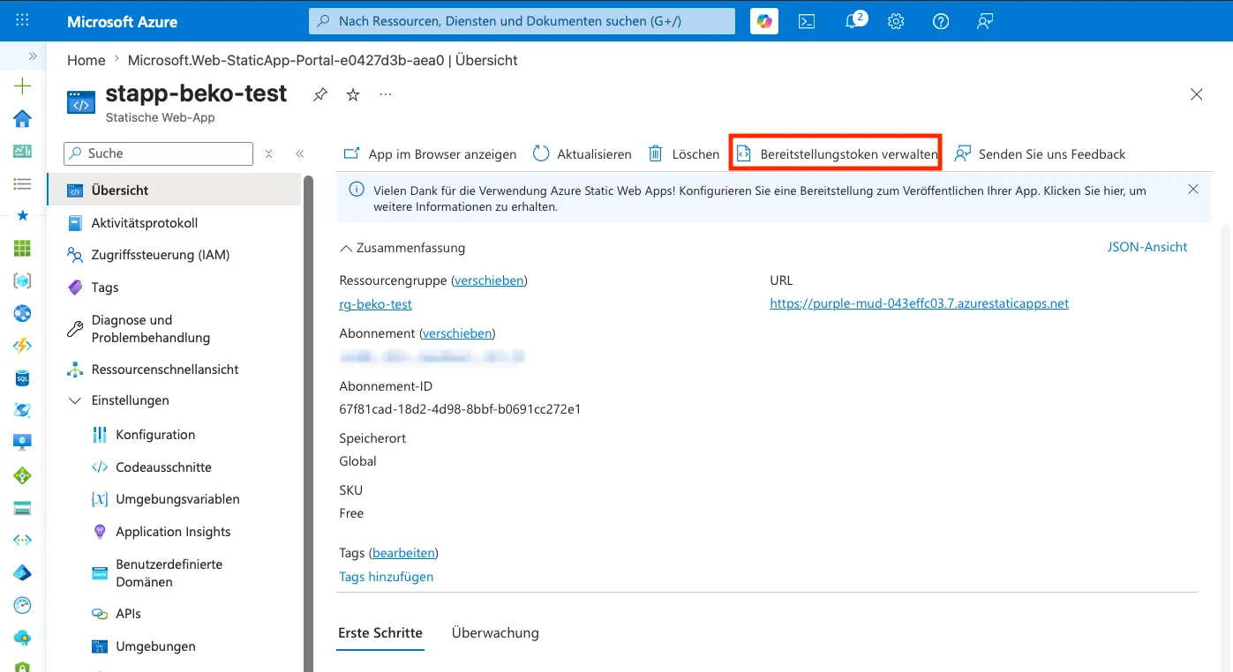Go to Home via left sidebar house icon
Viewport: 1233px width, 672px height.
coord(23,119)
